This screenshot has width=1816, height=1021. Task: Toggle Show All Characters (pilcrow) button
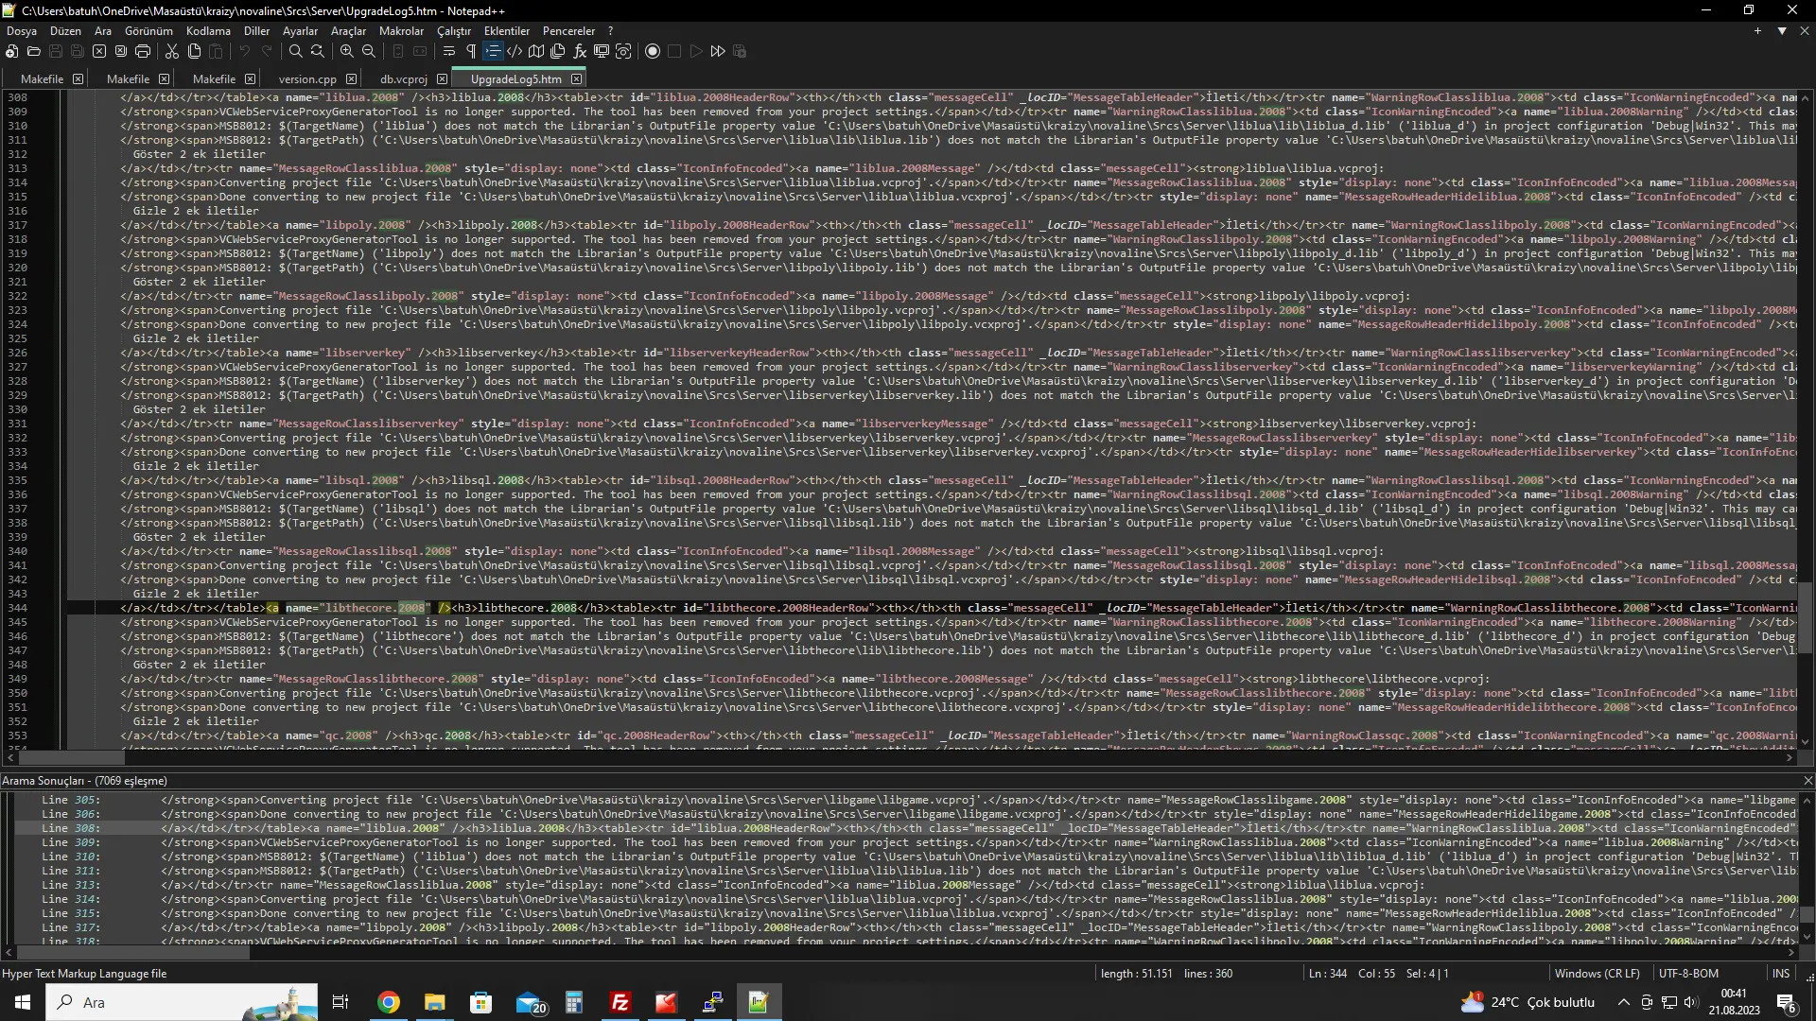[471, 51]
